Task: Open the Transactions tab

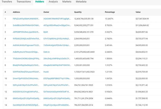Action: [x=24, y=2]
